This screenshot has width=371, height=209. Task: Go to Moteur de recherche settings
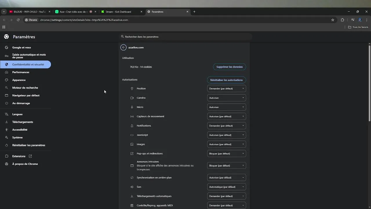pyautogui.click(x=25, y=88)
